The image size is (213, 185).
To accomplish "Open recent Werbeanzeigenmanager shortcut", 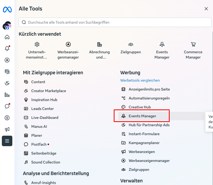I will 68,50.
